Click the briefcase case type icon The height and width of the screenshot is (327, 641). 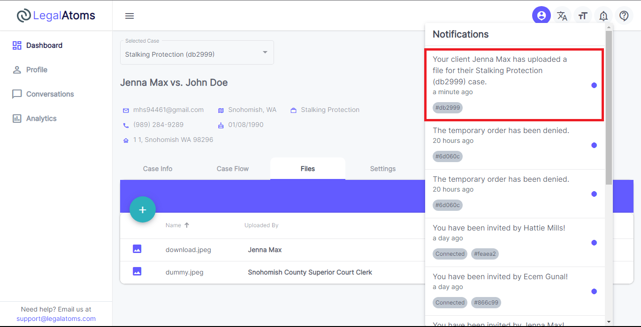coord(294,111)
